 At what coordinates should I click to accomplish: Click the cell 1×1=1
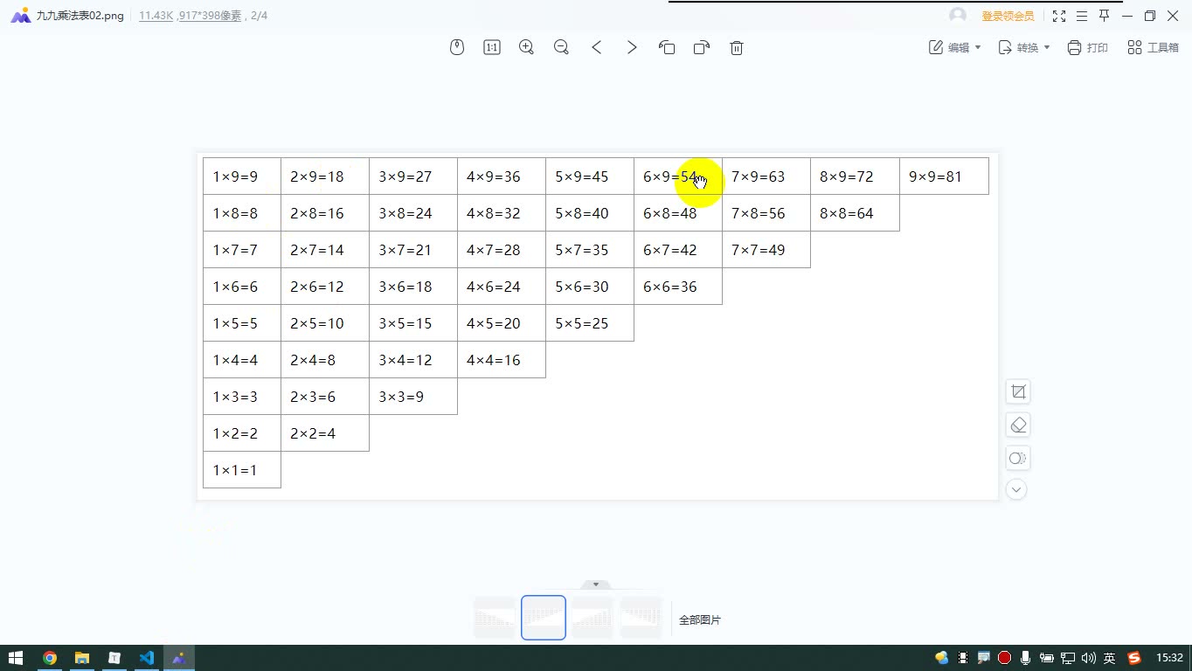pos(242,470)
